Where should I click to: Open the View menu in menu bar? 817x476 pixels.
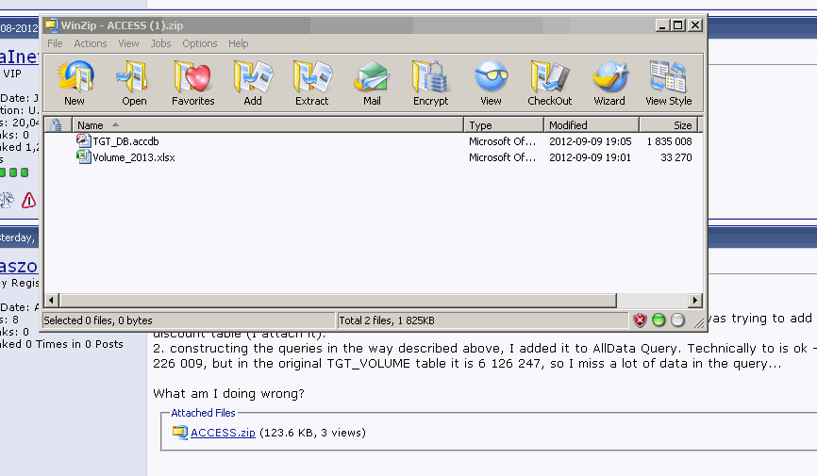click(x=128, y=43)
